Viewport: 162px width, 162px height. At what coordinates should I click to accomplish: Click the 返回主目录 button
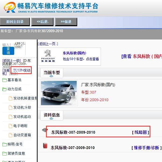click(x=15, y=22)
